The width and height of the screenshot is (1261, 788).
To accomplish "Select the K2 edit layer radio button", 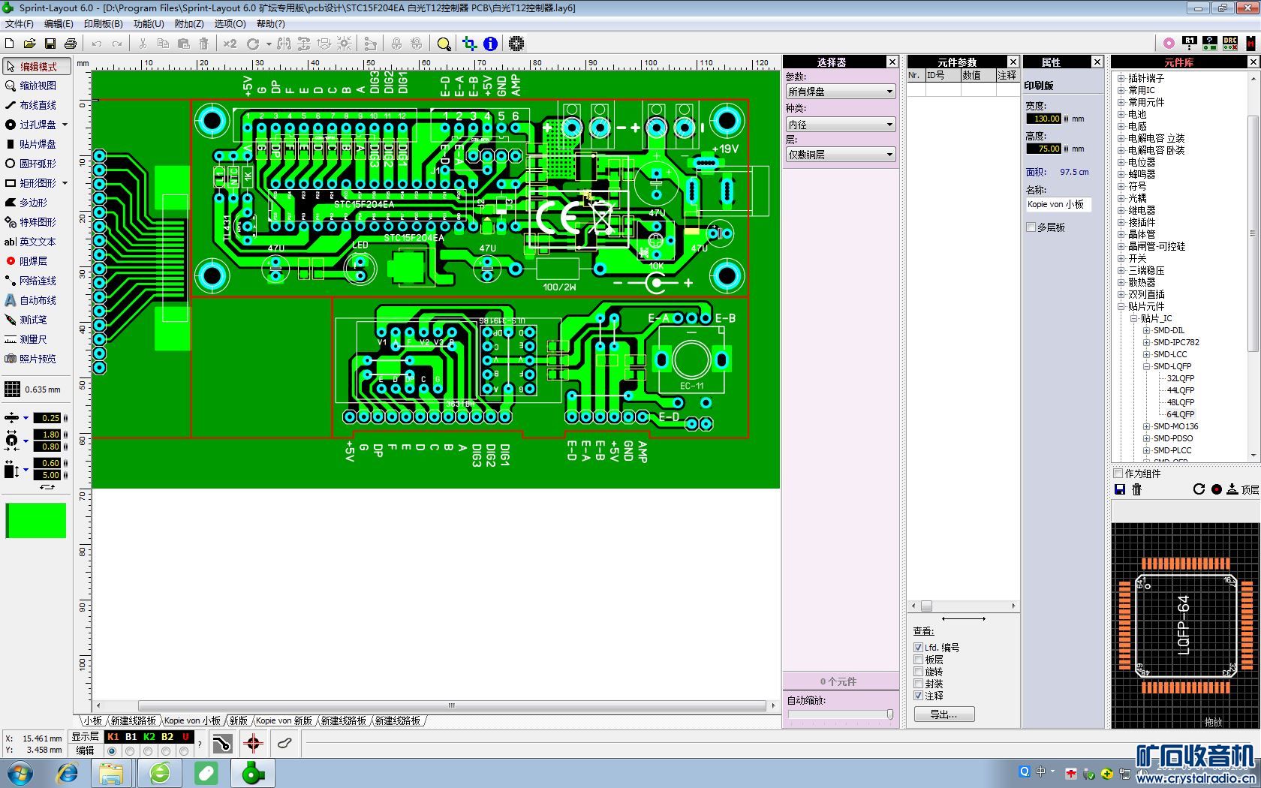I will (x=148, y=750).
